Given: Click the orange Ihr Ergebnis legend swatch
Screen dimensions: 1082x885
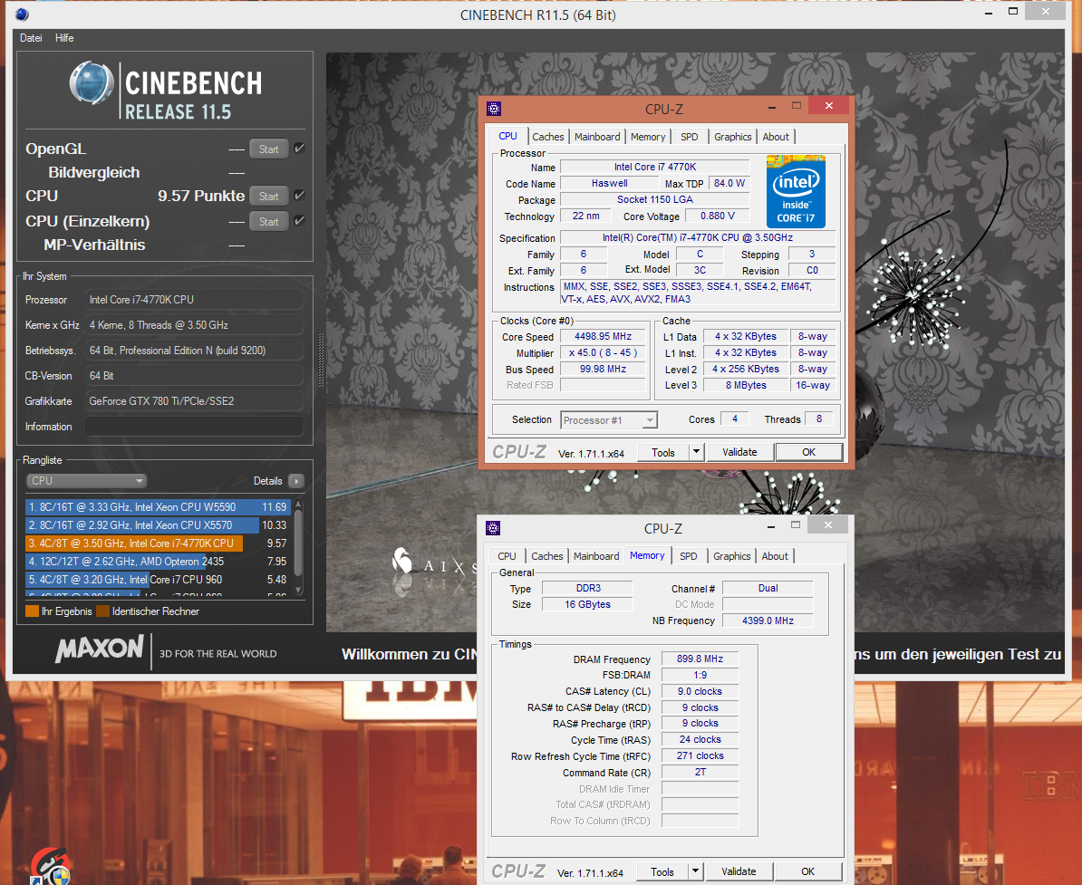Looking at the screenshot, I should pos(32,611).
